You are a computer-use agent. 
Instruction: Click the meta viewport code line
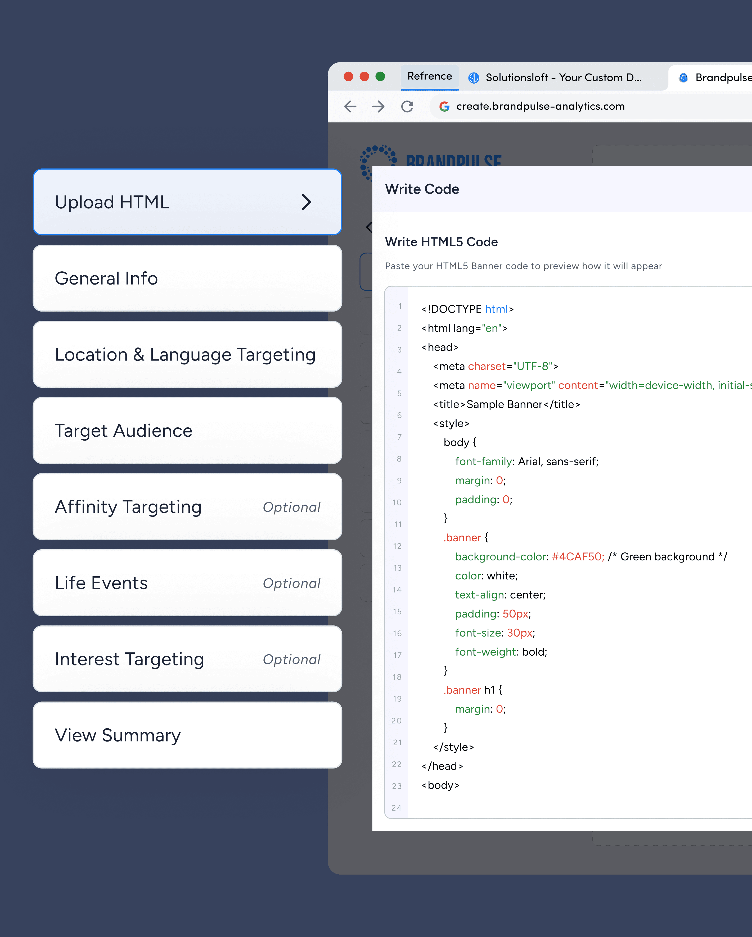click(592, 386)
